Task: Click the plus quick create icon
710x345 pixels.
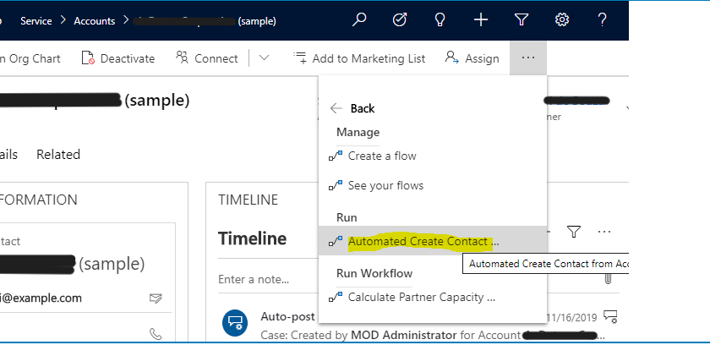Action: coord(481,20)
